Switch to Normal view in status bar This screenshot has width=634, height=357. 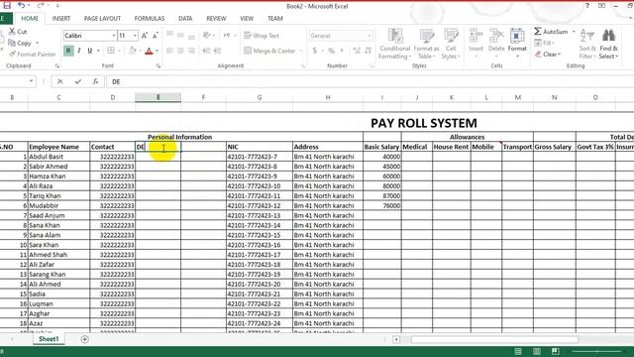pos(518,351)
